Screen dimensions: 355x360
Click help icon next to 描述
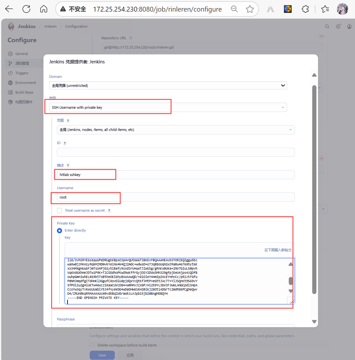pyautogui.click(x=68, y=166)
